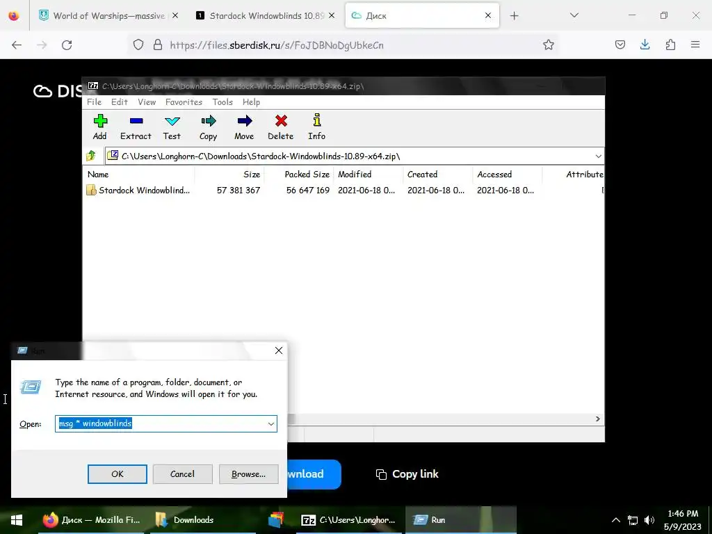Sort by the Modified column header
Image resolution: width=712 pixels, height=534 pixels.
tap(369, 175)
